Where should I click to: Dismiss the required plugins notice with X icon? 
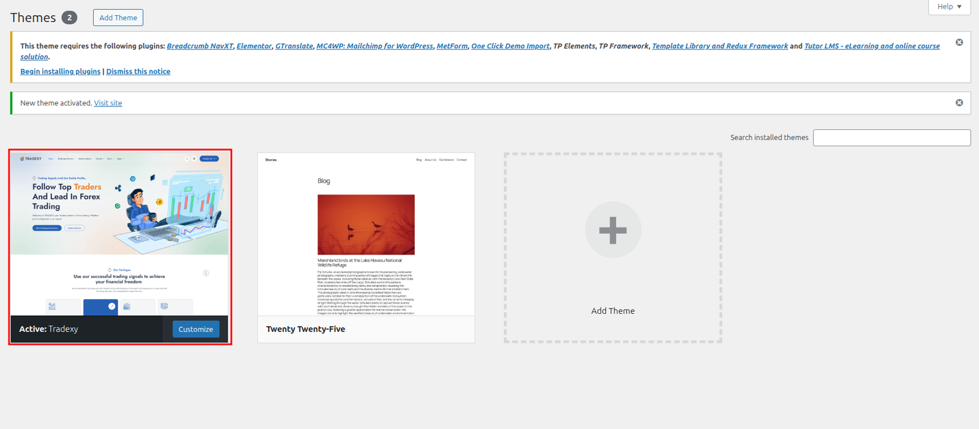click(959, 42)
